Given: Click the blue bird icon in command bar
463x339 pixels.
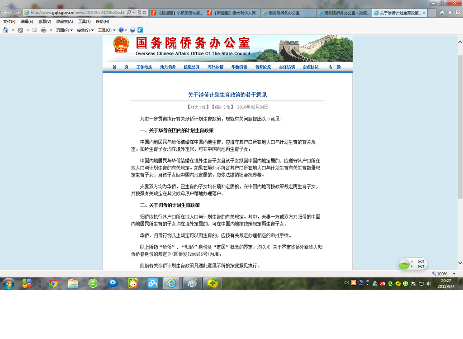Looking at the screenshot, I should pos(140,30).
